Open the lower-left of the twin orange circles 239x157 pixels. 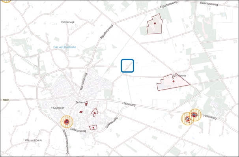187,119
